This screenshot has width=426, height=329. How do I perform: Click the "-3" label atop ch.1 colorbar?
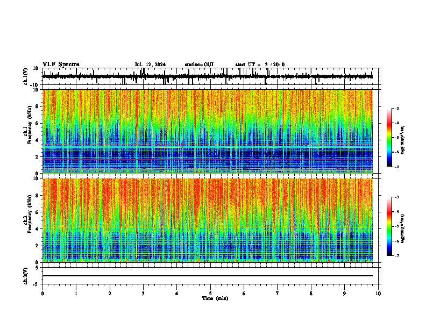[396, 109]
